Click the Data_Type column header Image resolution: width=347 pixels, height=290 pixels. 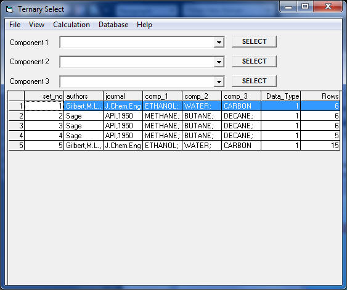coord(280,96)
